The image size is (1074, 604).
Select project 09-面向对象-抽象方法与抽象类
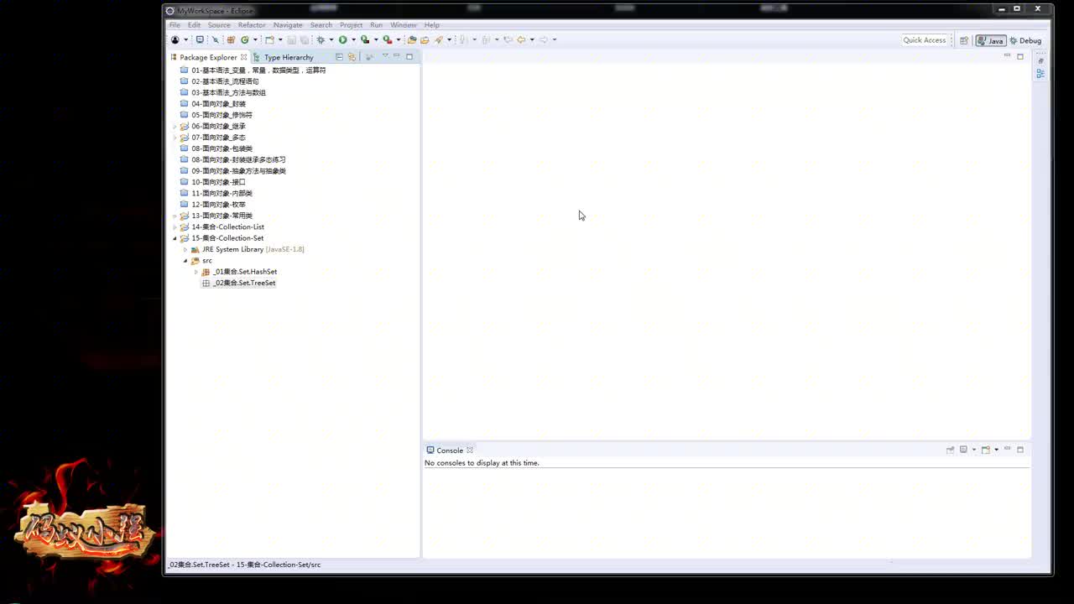pos(238,171)
